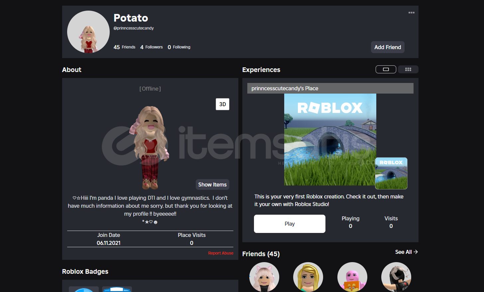This screenshot has width=484, height=292.
Task: Open the 45 Friends count link
Action: [x=124, y=47]
